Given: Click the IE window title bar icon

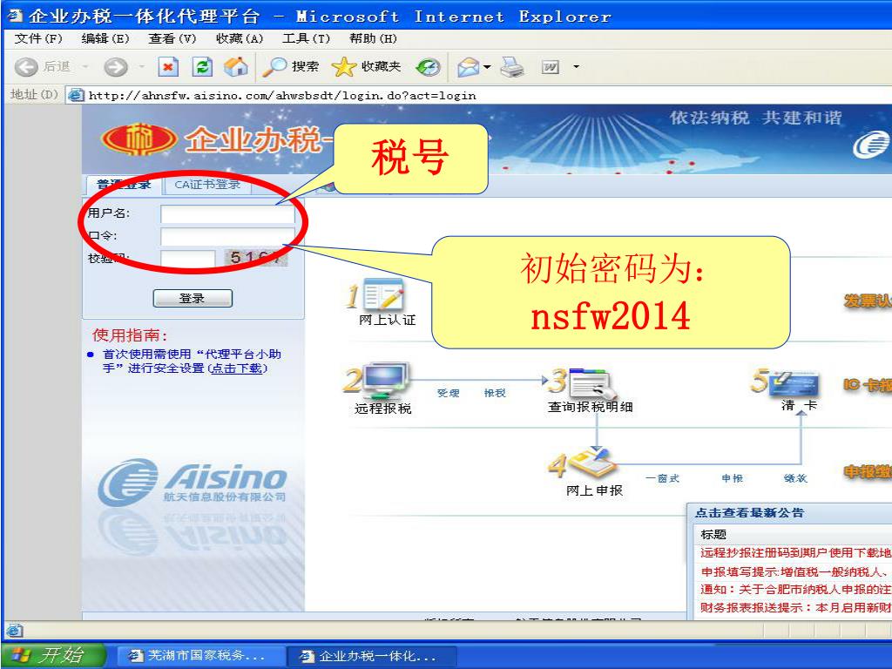Looking at the screenshot, I should pyautogui.click(x=14, y=16).
